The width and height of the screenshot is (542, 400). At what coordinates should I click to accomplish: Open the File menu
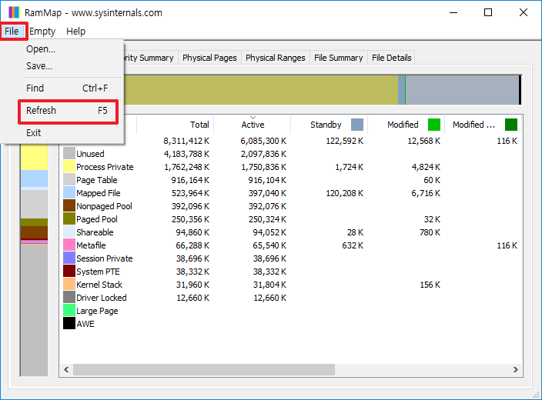click(12, 31)
